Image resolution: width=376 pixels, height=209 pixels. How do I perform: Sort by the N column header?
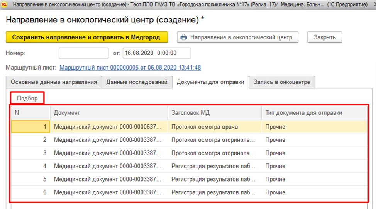click(x=30, y=113)
